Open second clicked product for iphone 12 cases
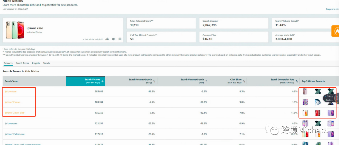The width and height of the screenshot is (339, 145). click(x=318, y=102)
